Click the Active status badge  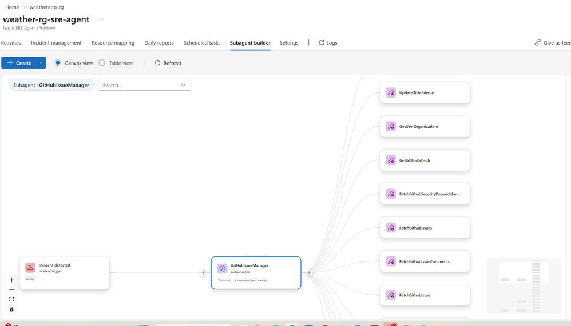(30, 279)
